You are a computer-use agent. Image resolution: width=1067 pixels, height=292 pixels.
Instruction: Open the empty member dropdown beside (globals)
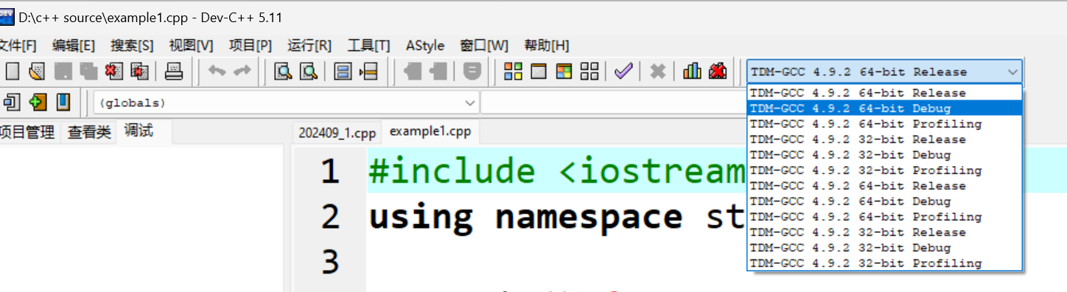click(x=613, y=102)
